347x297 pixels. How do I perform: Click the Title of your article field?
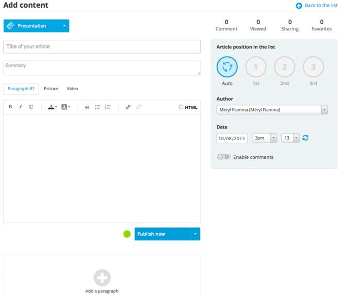pyautogui.click(x=102, y=46)
